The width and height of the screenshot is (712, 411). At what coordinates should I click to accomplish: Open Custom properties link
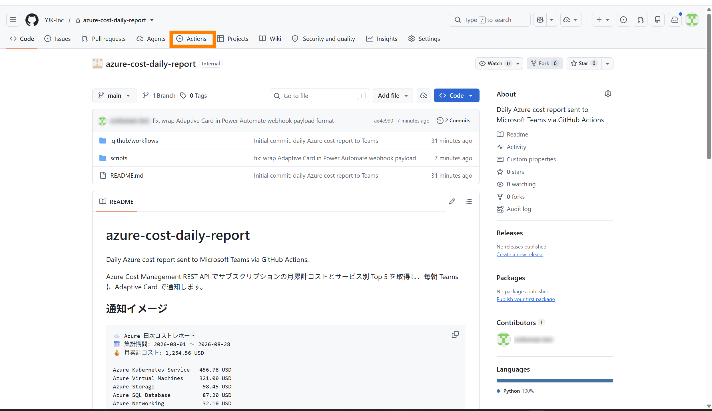tap(526, 159)
